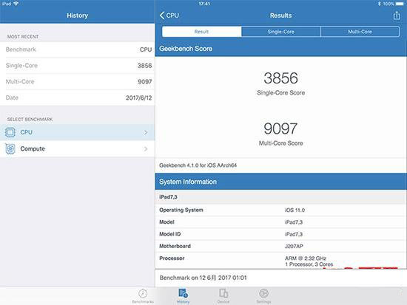Click the date value 2017/6/12
The width and height of the screenshot is (407, 305).
pyautogui.click(x=139, y=97)
